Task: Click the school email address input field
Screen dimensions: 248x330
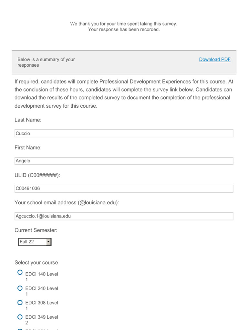Action: (x=124, y=216)
